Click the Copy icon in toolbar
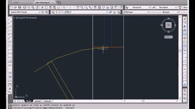195x109 pixels. pyautogui.click(x=46, y=7)
